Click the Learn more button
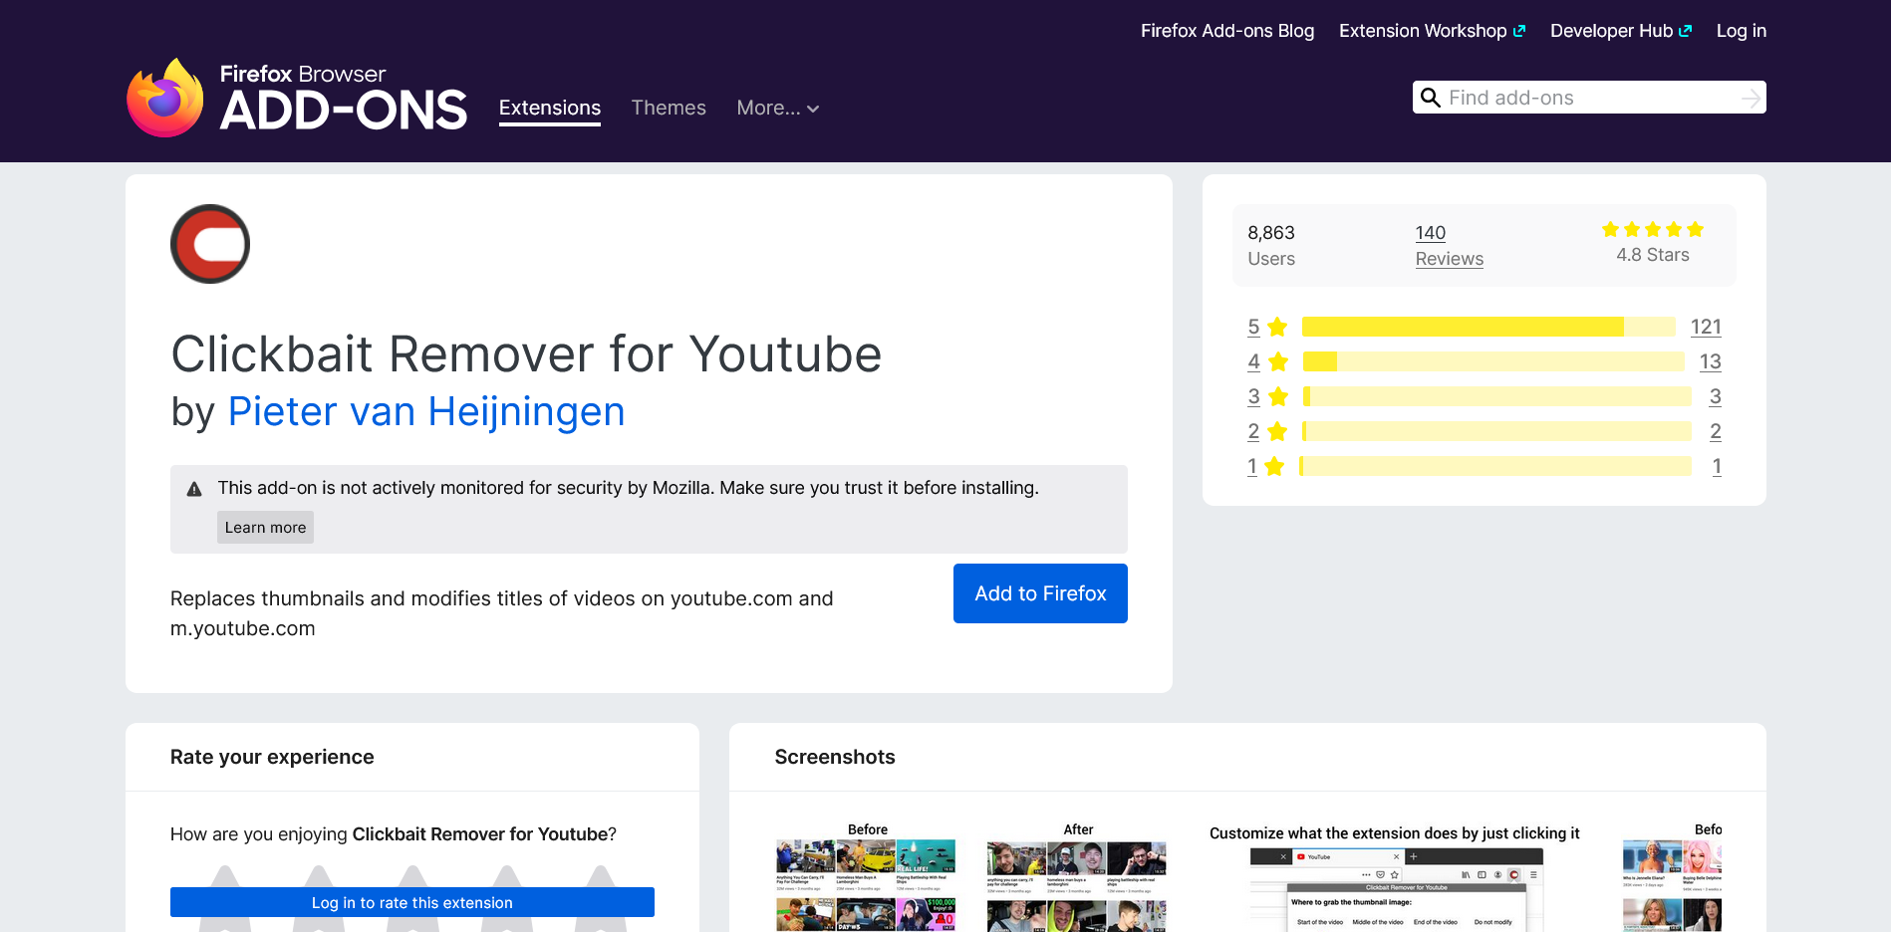This screenshot has width=1891, height=932. (265, 528)
